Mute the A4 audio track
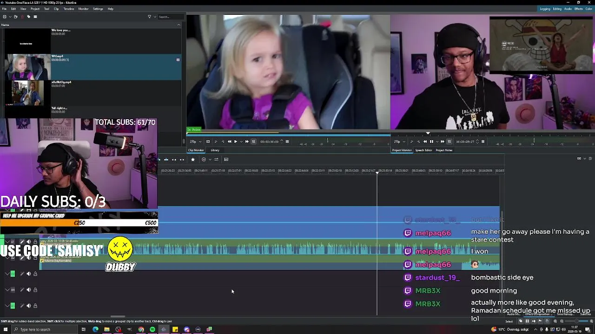This screenshot has height=334, width=595. (x=28, y=290)
